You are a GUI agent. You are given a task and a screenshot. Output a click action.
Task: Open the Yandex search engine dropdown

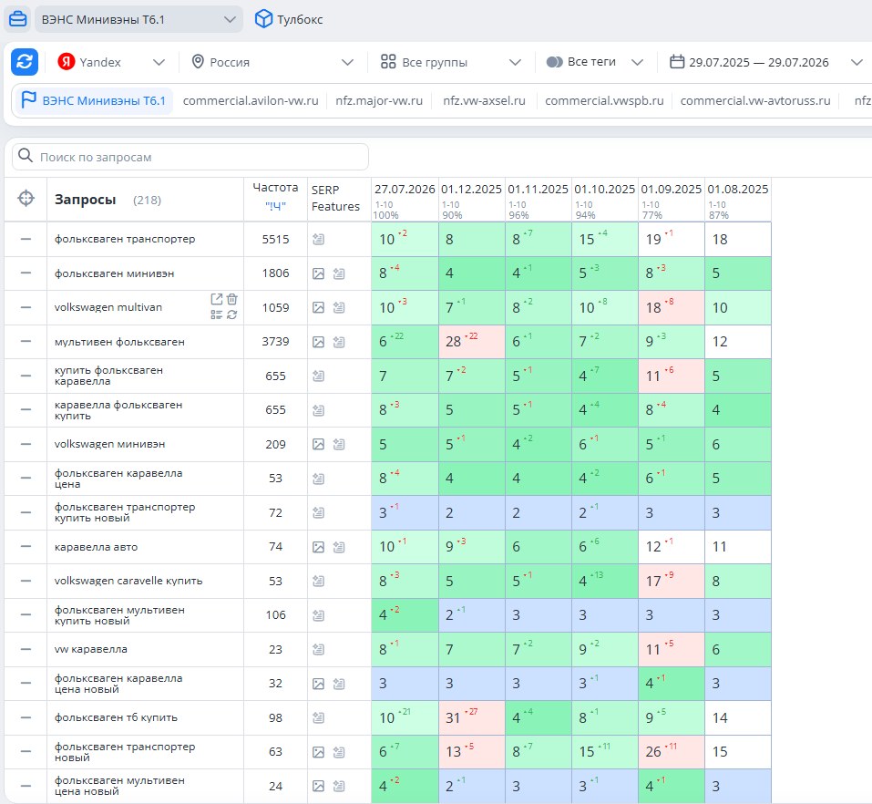[x=111, y=62]
